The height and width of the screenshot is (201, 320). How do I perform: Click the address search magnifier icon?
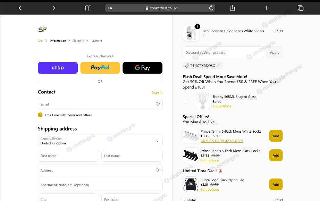point(158,170)
